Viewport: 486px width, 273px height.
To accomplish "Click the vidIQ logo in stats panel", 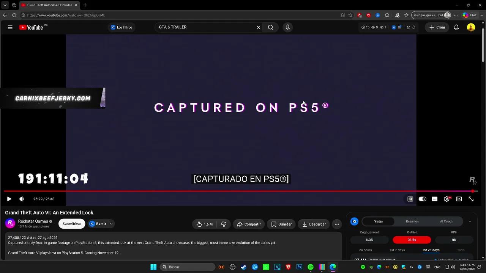I will 354,221.
